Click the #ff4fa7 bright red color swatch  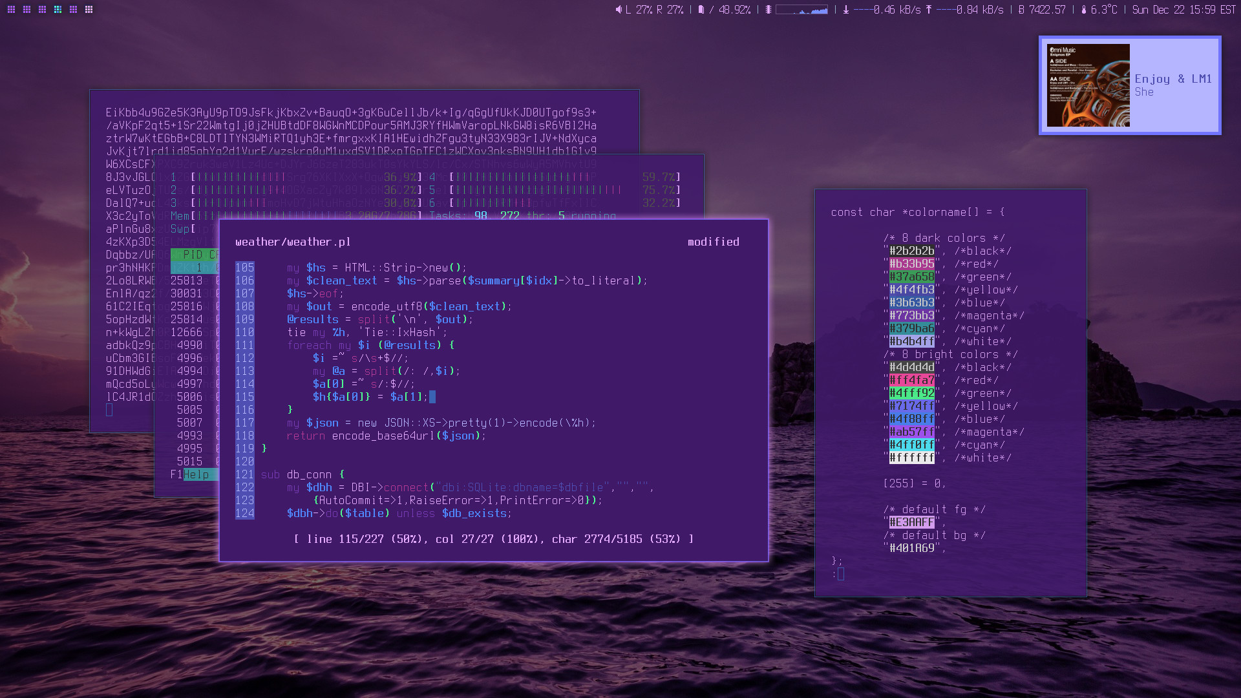point(911,380)
